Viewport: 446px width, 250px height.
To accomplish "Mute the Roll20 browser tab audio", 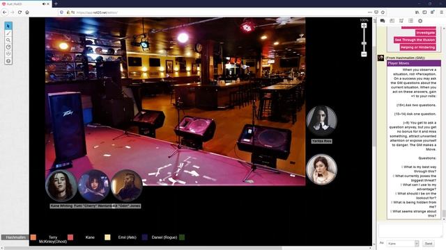I will coord(44,4).
